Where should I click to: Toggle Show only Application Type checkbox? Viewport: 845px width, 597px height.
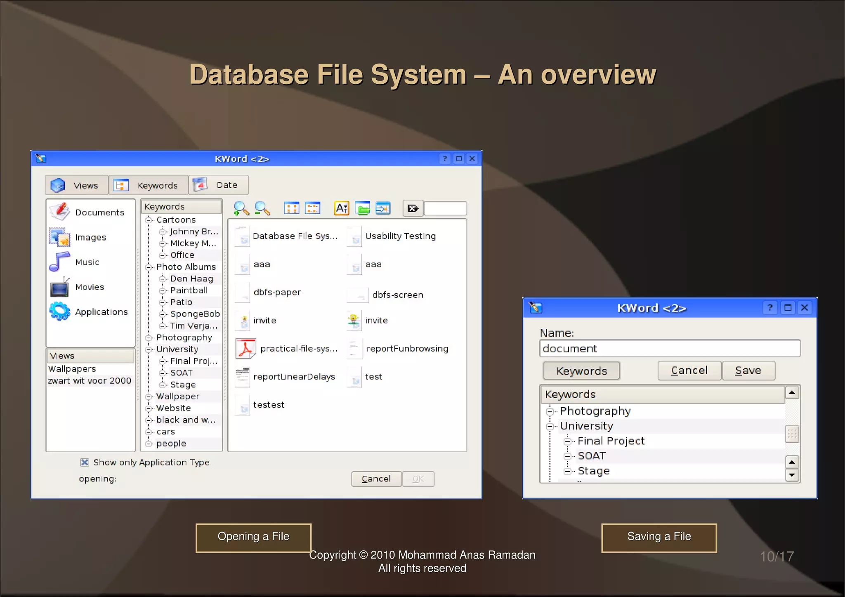click(x=85, y=462)
